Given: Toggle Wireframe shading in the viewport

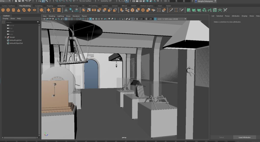Looking at the screenshot, I should (88, 19).
